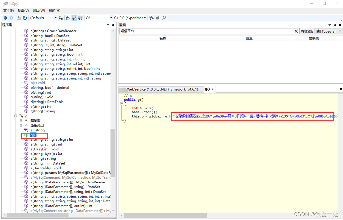The image size is (343, 220).
Task: Toggle show all types and members button
Action: [x=80, y=18]
